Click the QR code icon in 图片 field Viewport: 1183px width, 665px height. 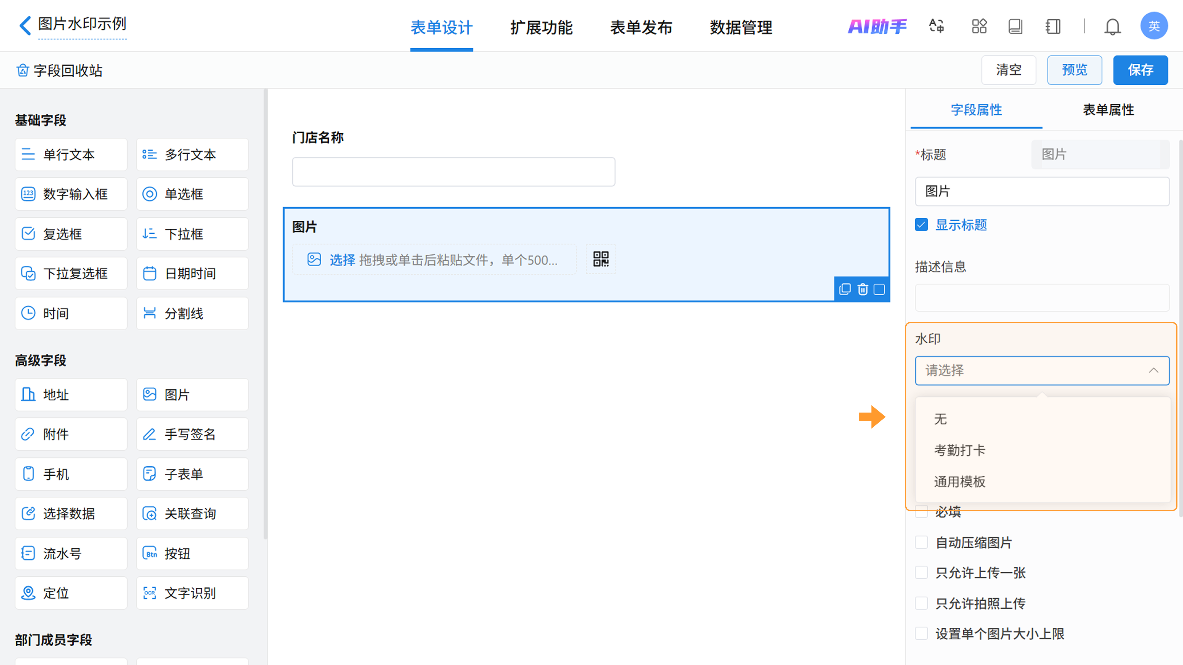point(600,259)
